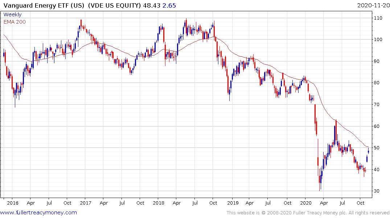Image resolution: width=390 pixels, height=218 pixels.
Task: Click the copyright notice Fuller Treacy Money text
Action: click(x=308, y=213)
